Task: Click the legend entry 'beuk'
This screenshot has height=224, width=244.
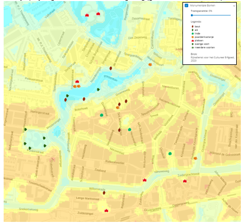Action: 198,27
